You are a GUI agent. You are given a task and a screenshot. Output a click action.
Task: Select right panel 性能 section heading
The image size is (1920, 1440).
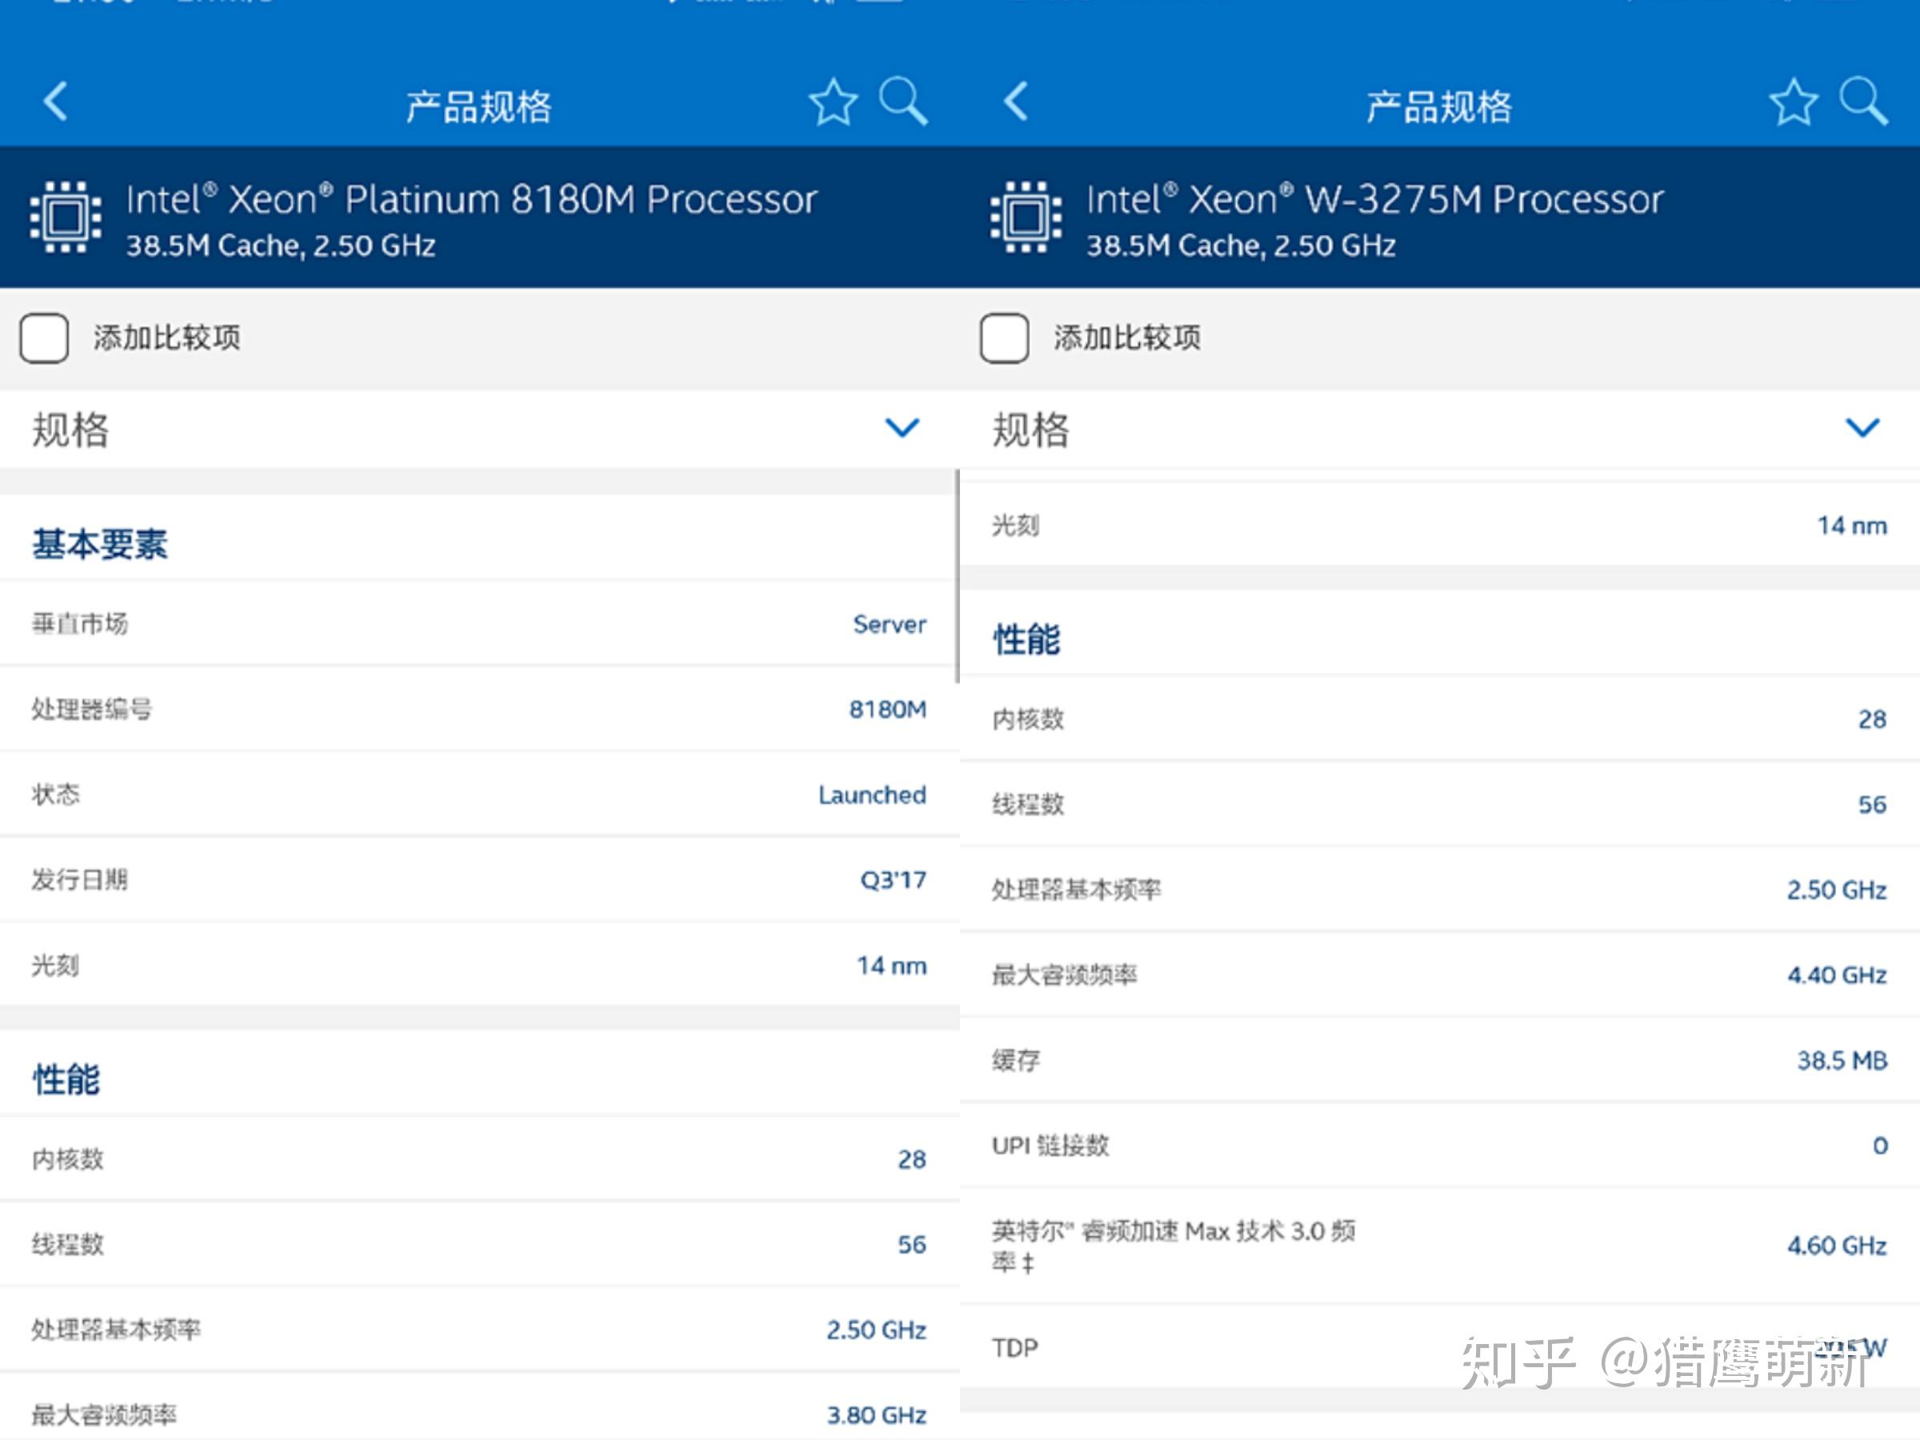(x=1026, y=640)
